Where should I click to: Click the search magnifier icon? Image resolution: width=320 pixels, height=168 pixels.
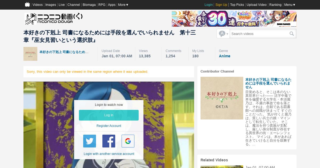point(292,34)
